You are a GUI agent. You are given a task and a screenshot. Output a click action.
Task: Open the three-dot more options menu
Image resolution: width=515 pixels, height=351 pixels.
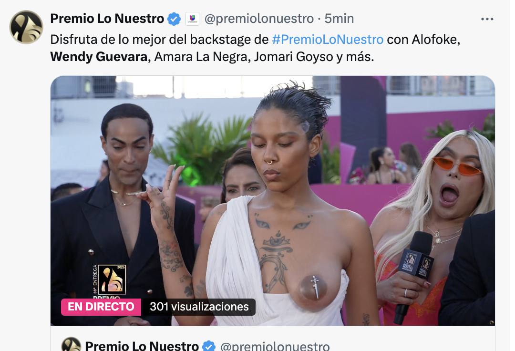pos(487,19)
